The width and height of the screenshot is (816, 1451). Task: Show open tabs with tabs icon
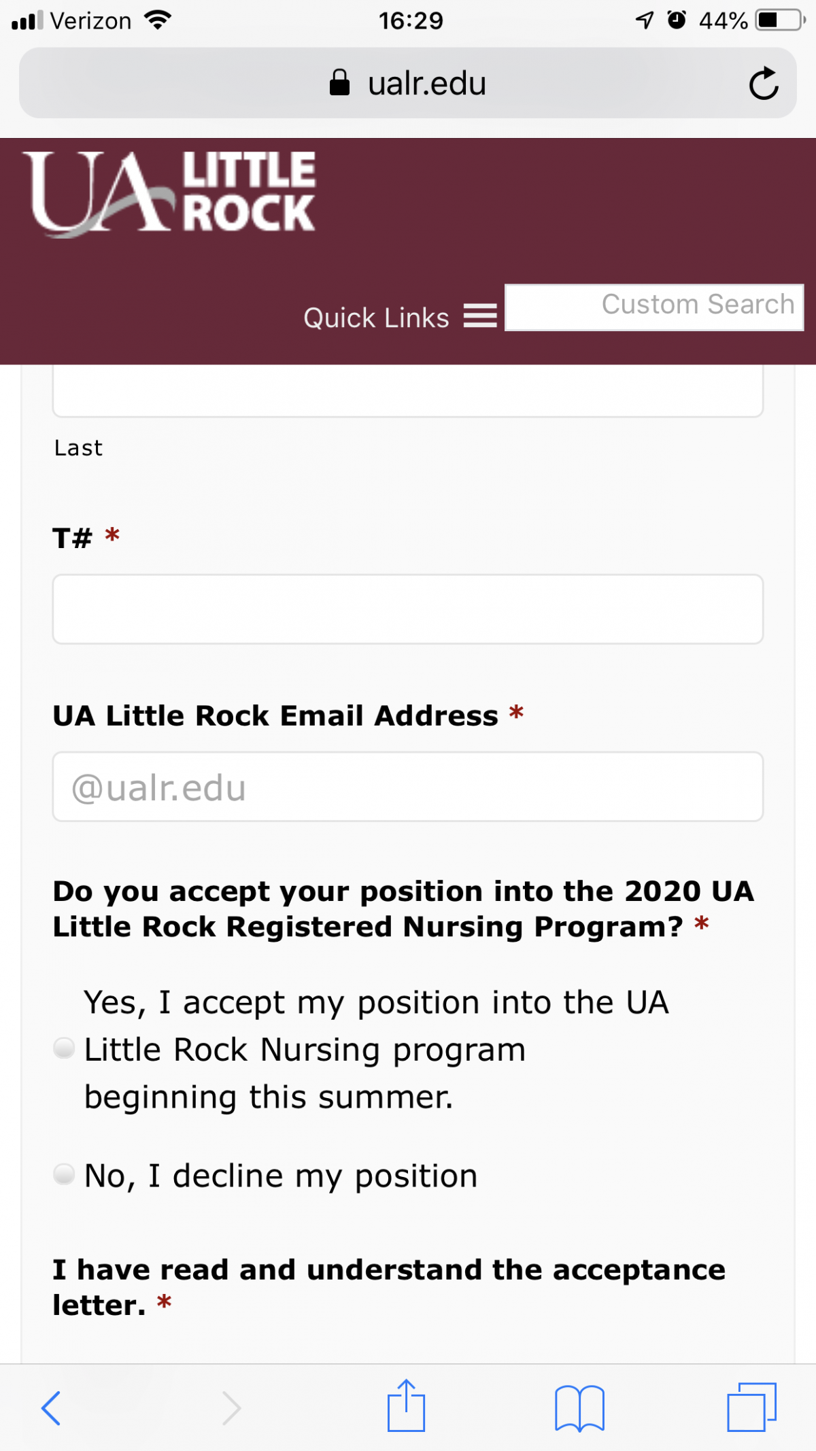751,1407
